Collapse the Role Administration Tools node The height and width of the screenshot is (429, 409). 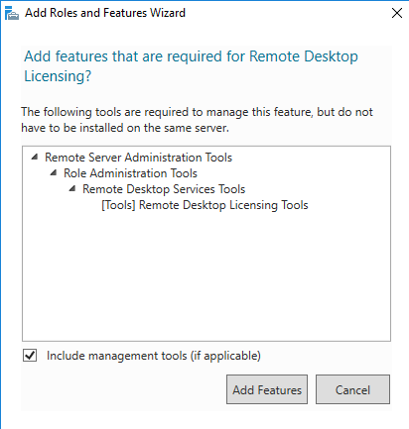pos(54,173)
